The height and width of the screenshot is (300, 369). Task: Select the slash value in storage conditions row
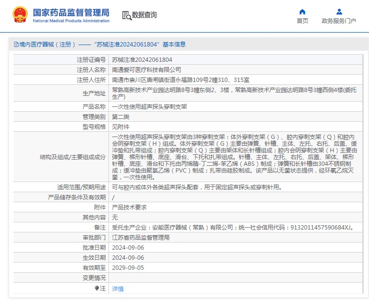(x=113, y=197)
